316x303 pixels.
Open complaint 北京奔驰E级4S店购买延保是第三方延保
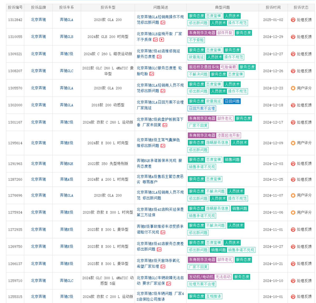tap(160, 212)
